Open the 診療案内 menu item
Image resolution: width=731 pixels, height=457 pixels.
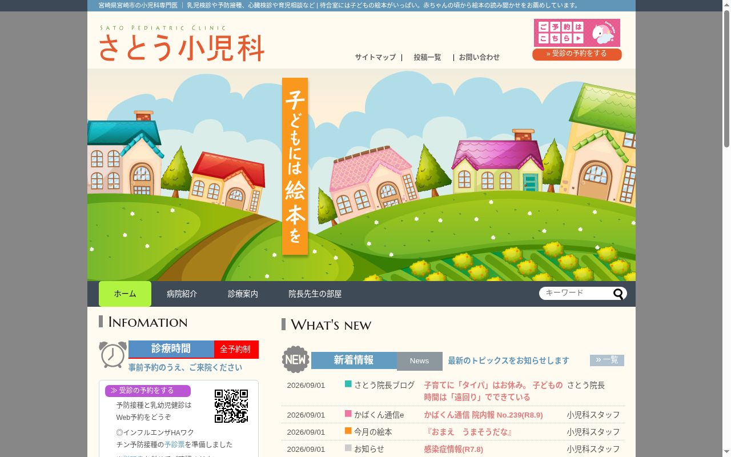pos(243,294)
